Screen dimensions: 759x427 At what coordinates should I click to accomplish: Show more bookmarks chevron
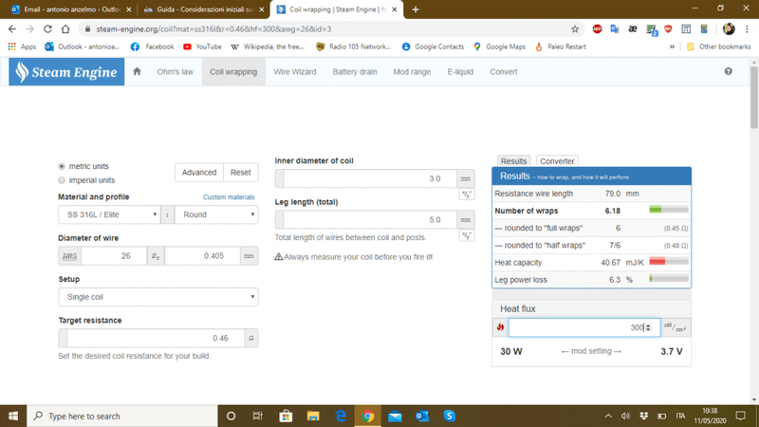point(672,46)
